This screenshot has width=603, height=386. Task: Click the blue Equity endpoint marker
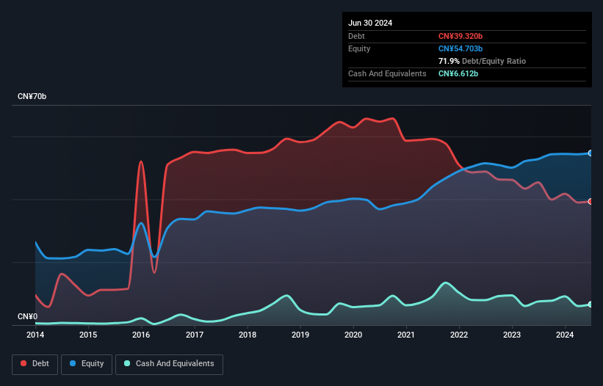point(591,153)
